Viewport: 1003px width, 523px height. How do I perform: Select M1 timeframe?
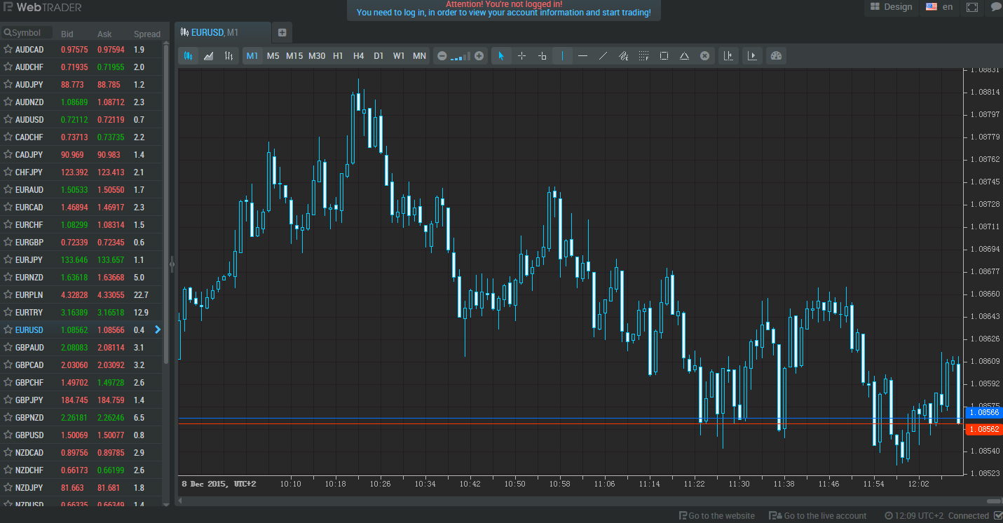252,56
